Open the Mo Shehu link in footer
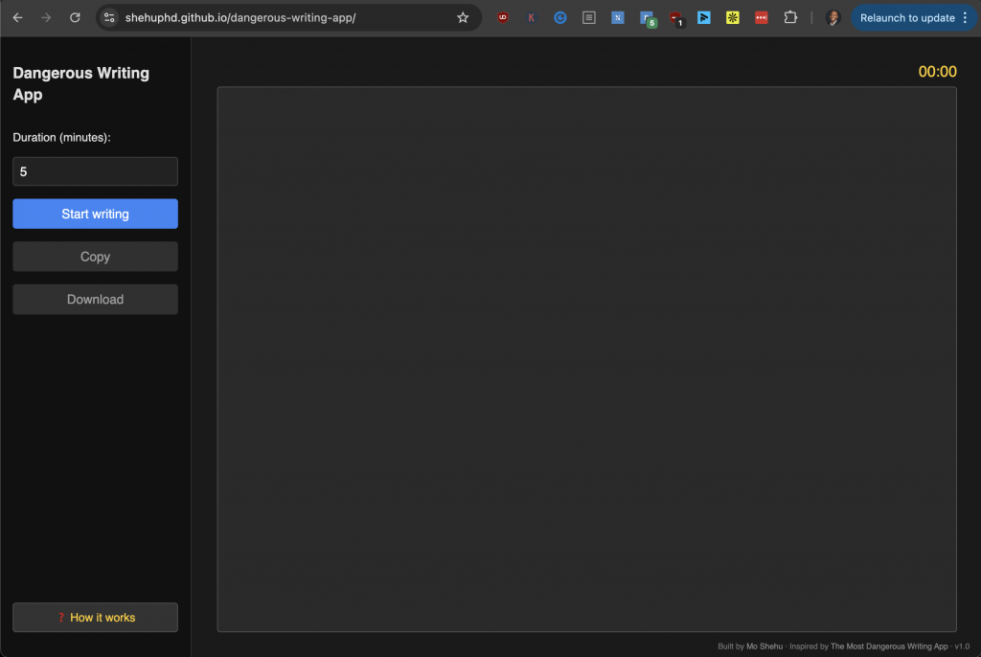 pos(764,646)
